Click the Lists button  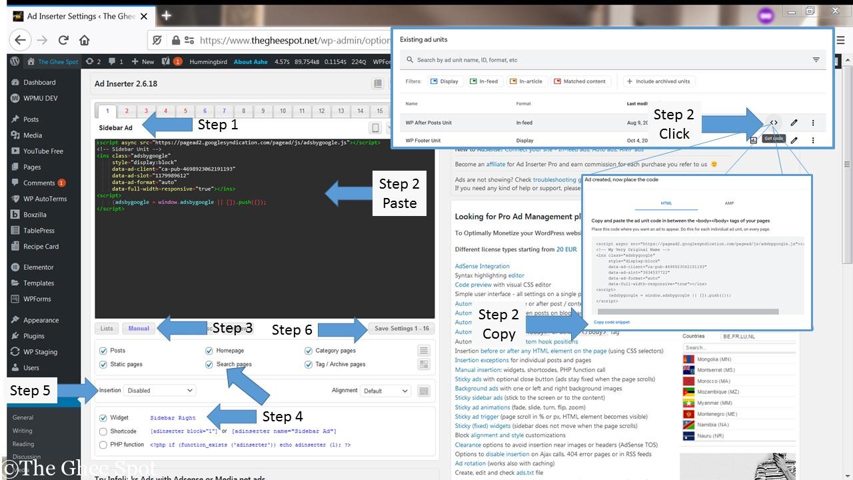[107, 329]
